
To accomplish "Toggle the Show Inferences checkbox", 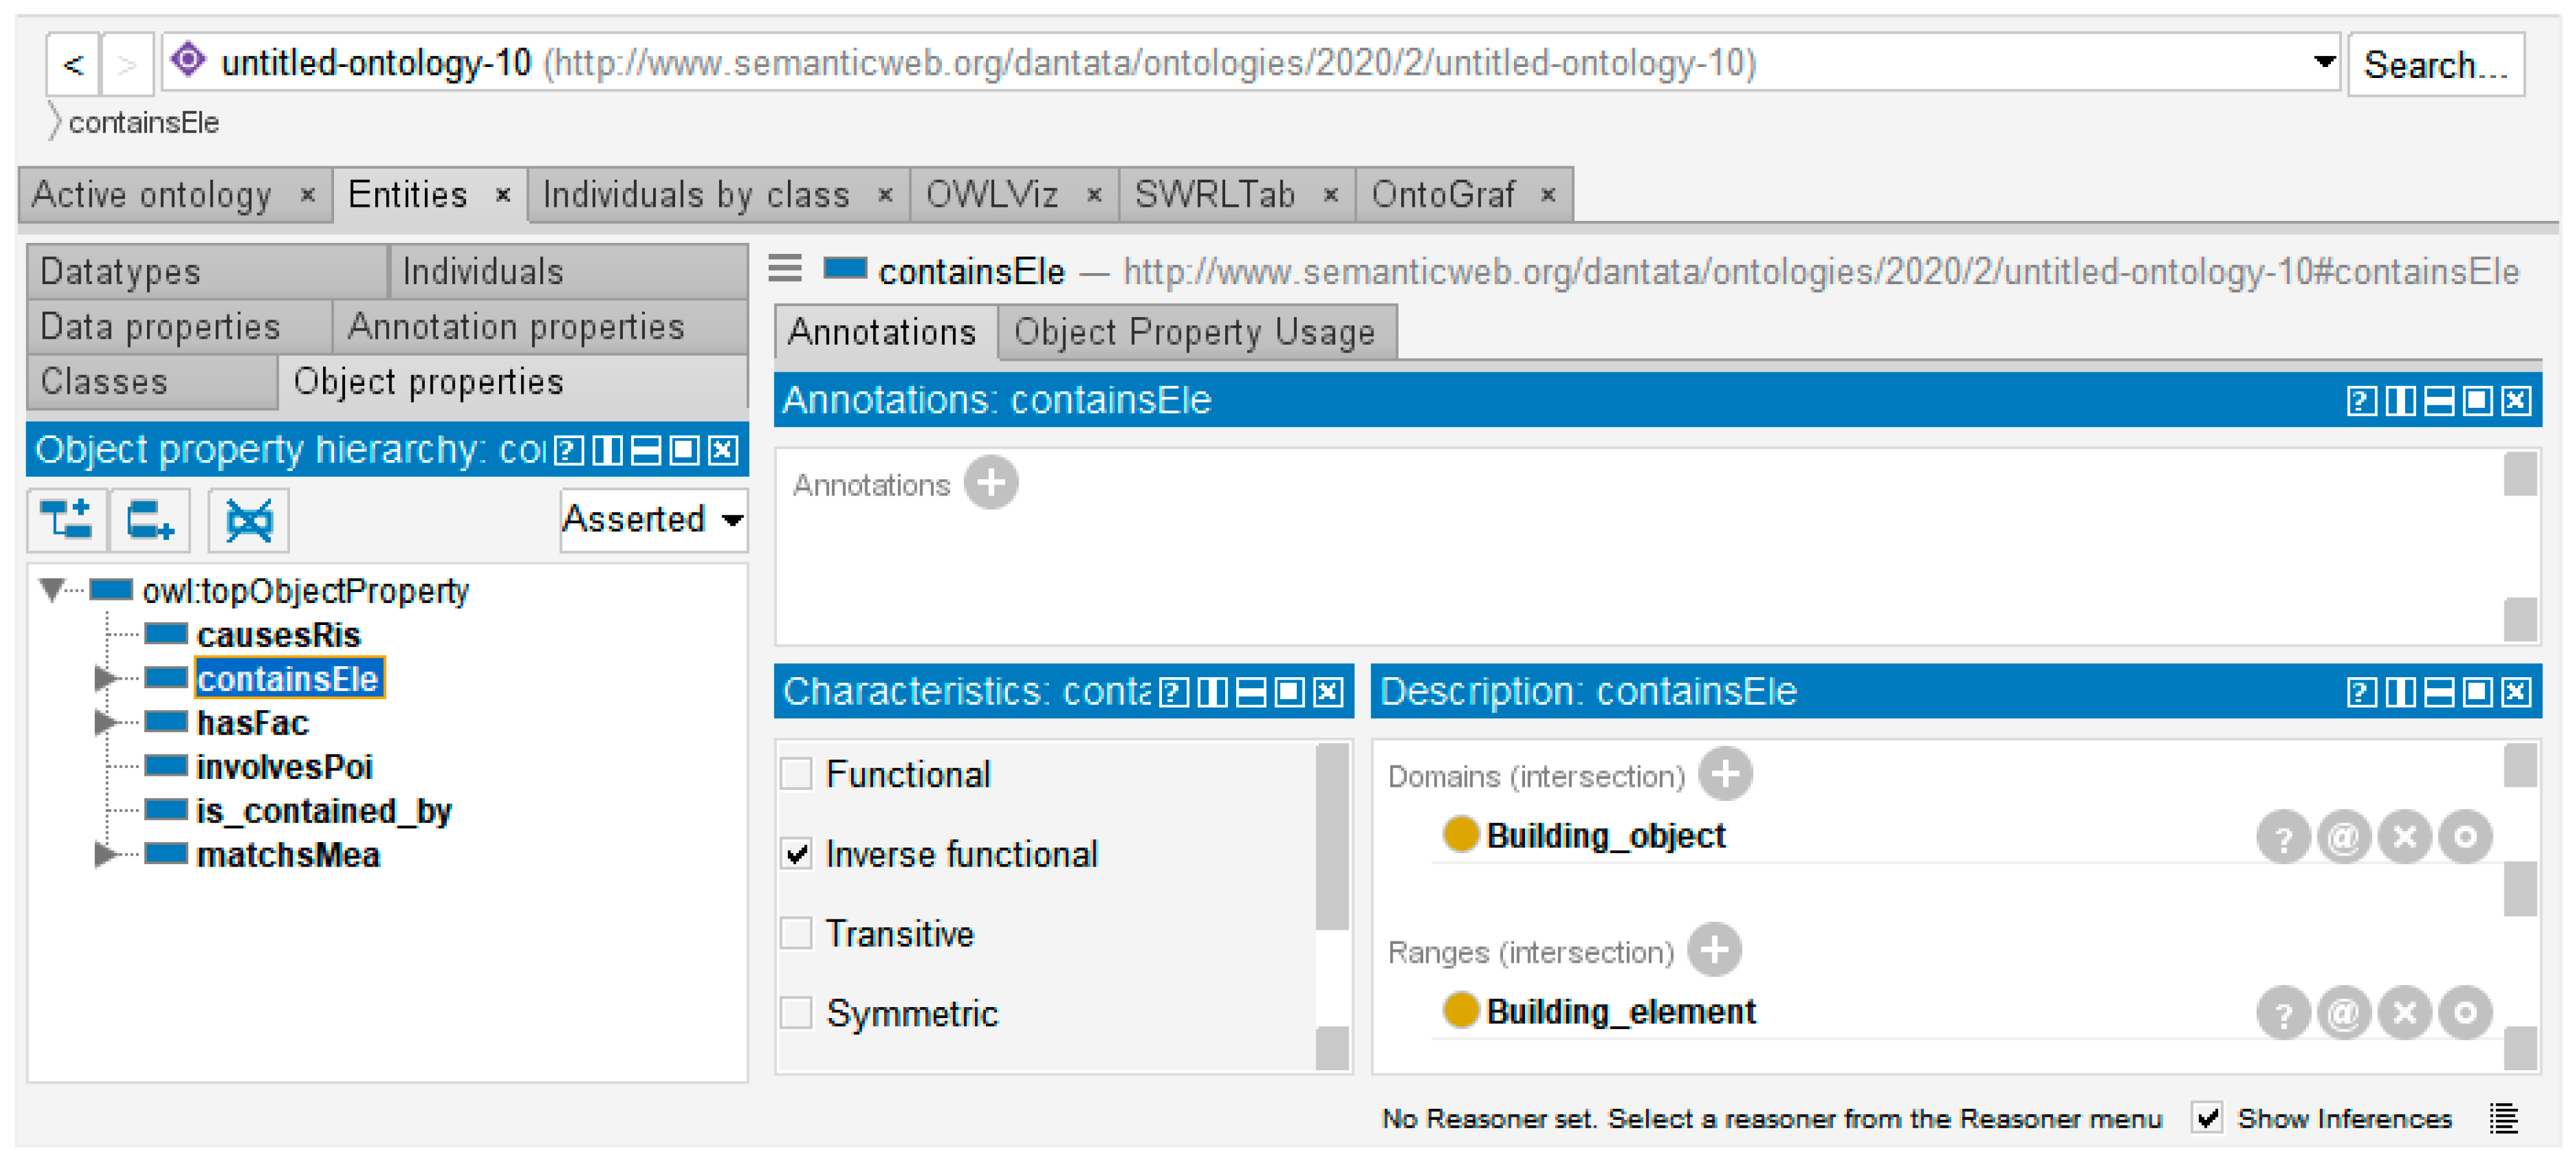I will click(x=2207, y=1118).
